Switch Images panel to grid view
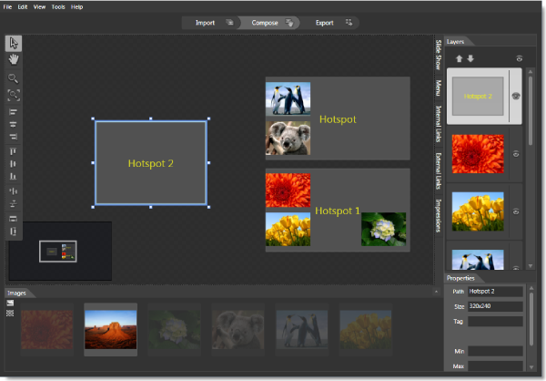Image resolution: width=546 pixels, height=381 pixels. coord(10,313)
